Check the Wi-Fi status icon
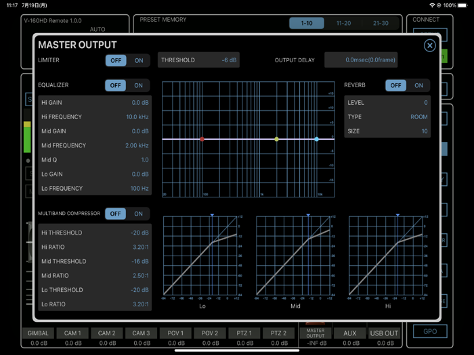The height and width of the screenshot is (355, 474). 432,5
